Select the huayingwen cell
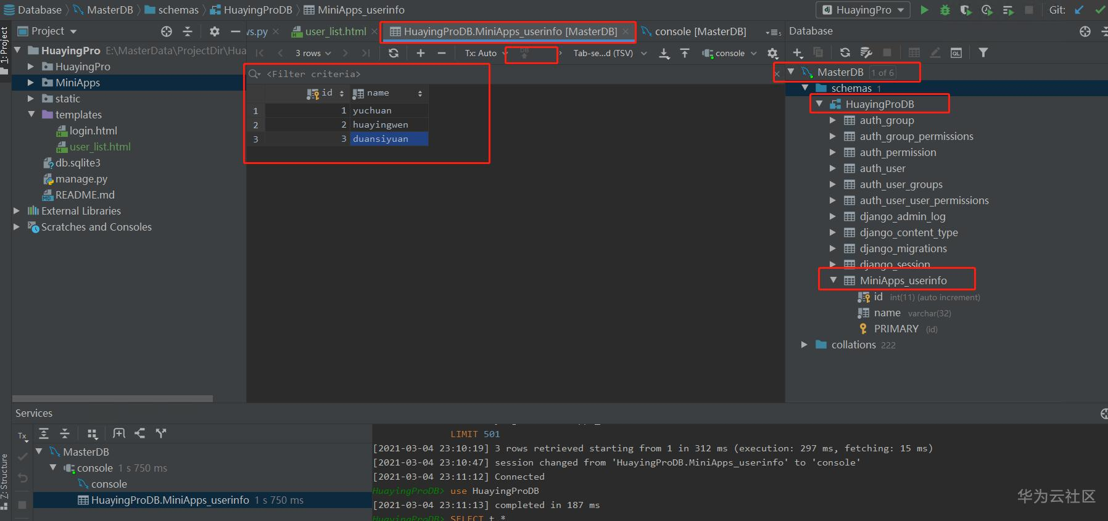Viewport: 1108px width, 521px height. 389,125
